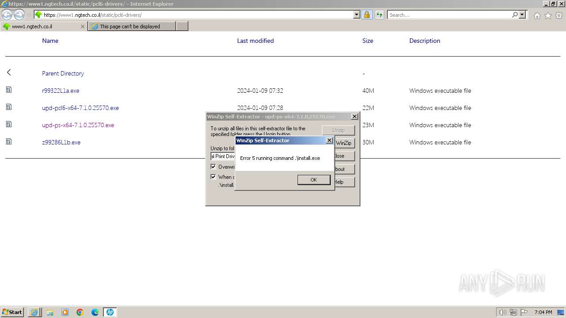Click the browser Back arrow button
This screenshot has width=566, height=318.
tap(7, 15)
